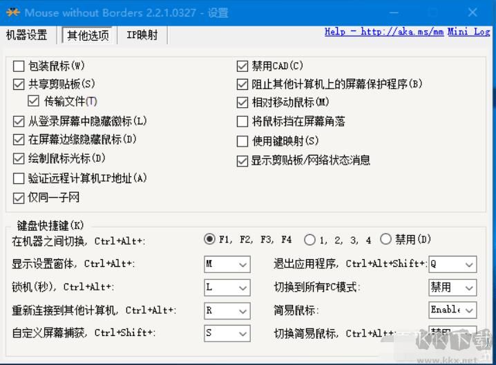
Task: Check the 使用键映射(S) option
Action: tap(242, 141)
